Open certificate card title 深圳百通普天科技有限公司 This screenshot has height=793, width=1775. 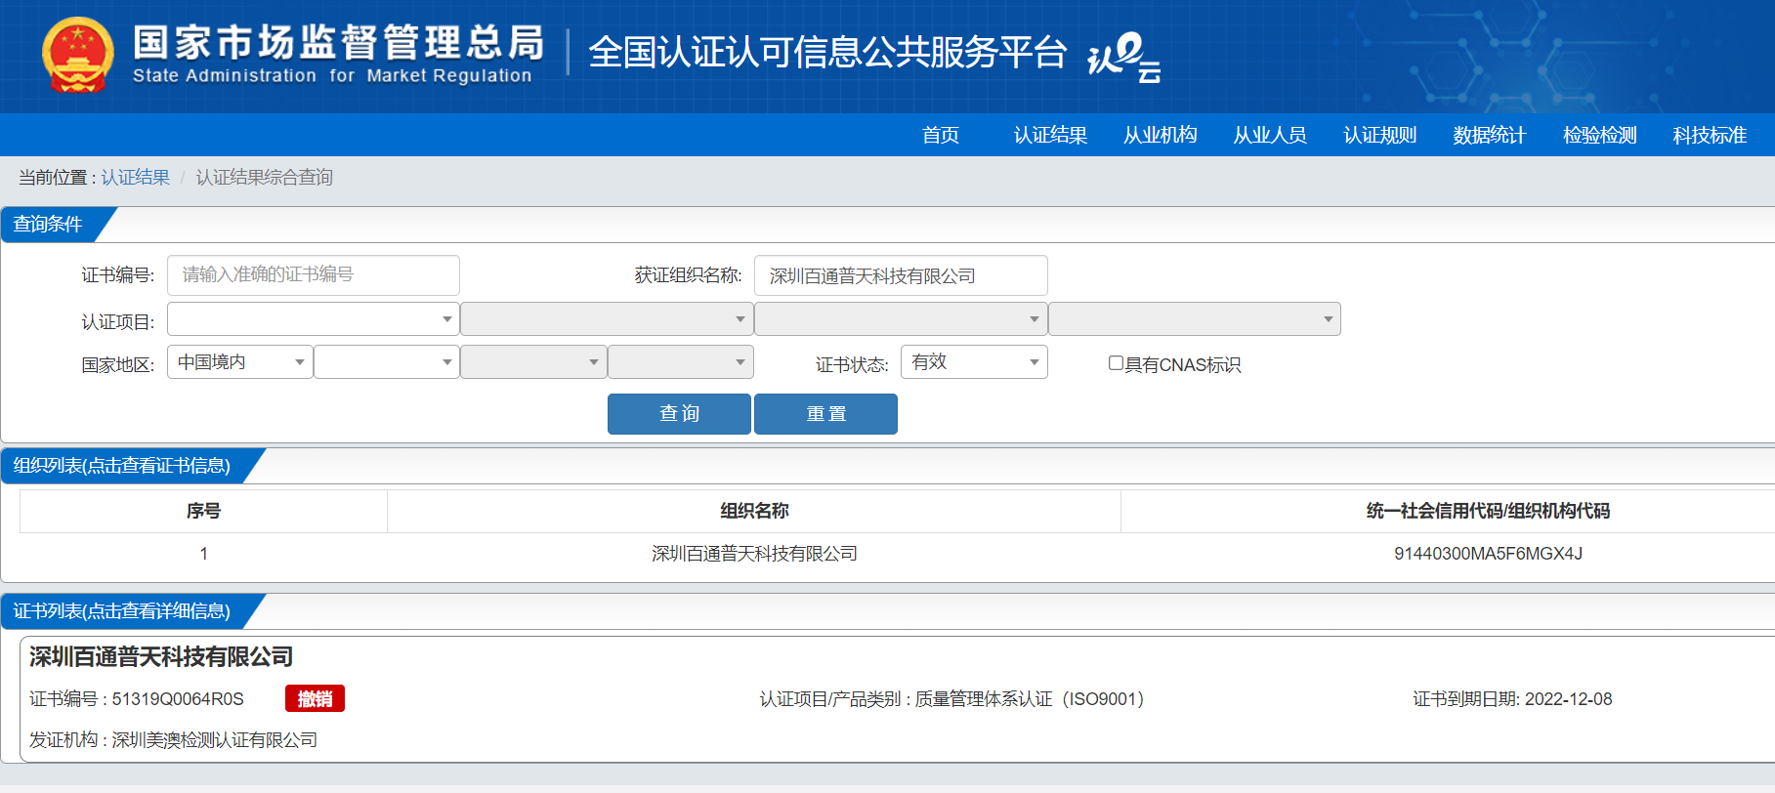pos(161,657)
